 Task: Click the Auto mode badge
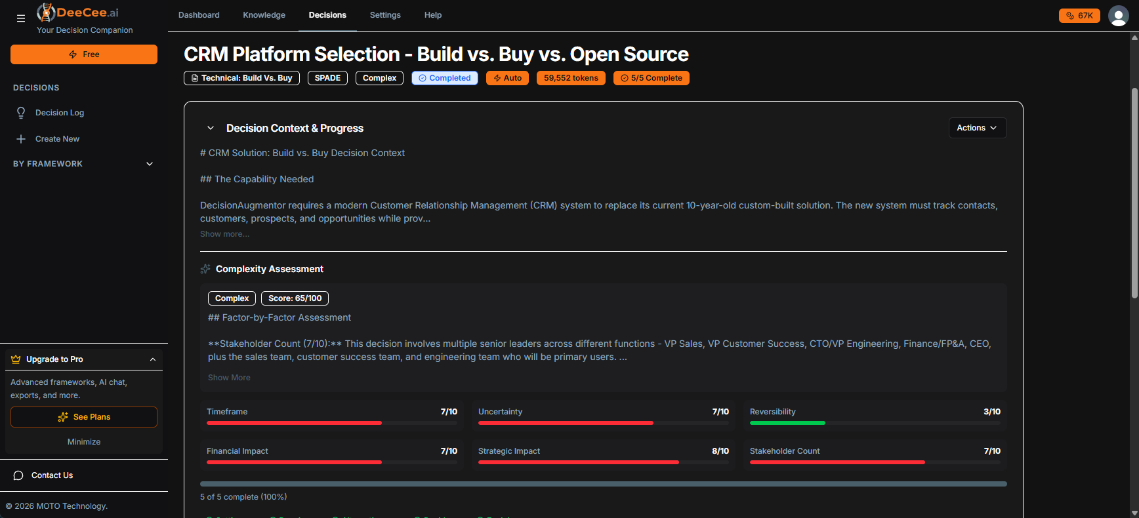click(x=507, y=78)
